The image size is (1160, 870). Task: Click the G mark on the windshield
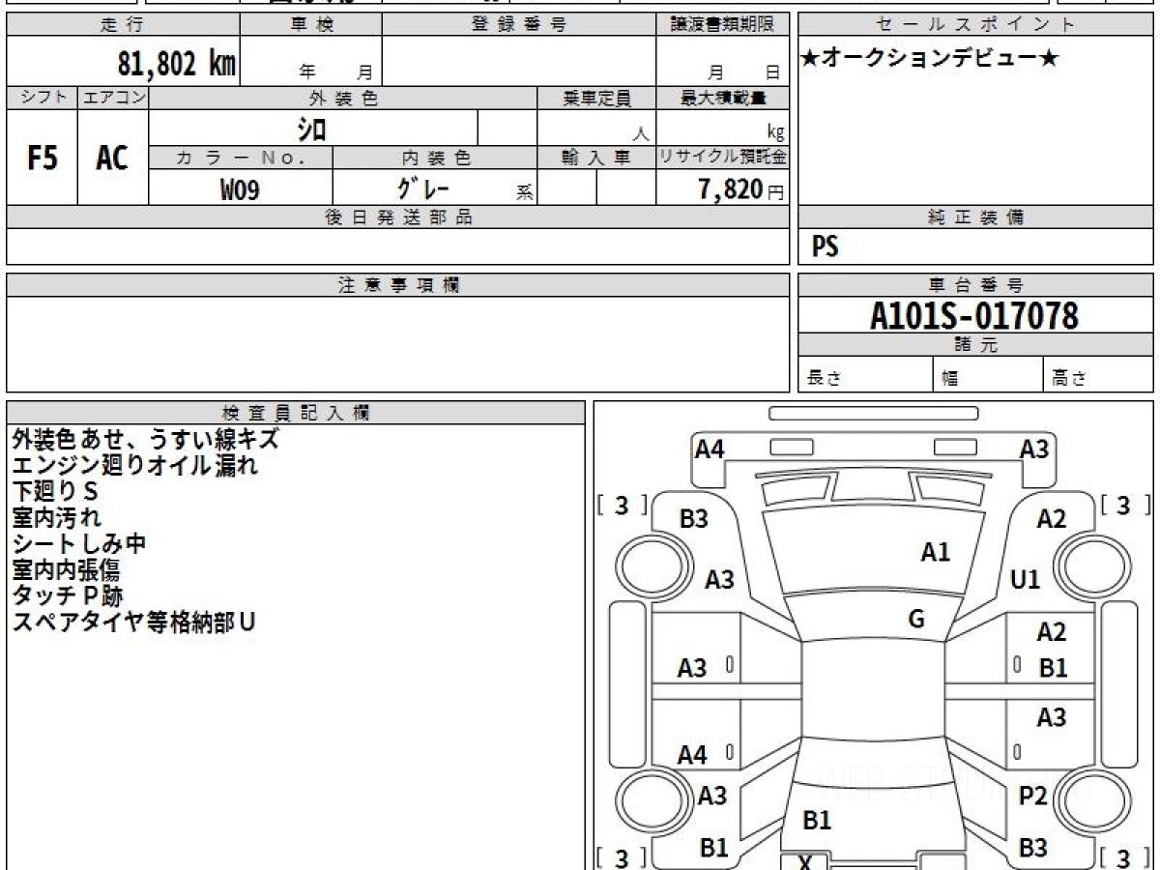916,620
